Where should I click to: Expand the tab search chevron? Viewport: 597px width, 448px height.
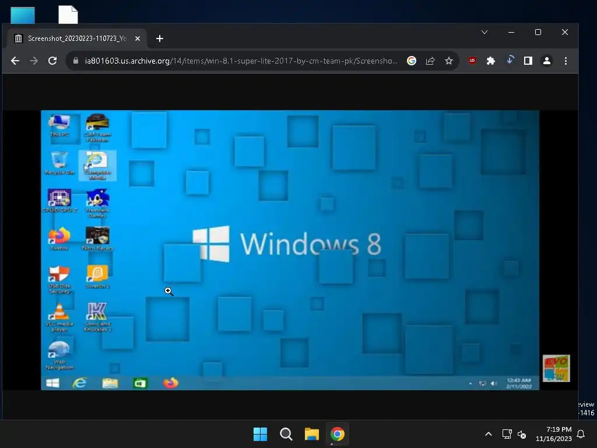(484, 32)
